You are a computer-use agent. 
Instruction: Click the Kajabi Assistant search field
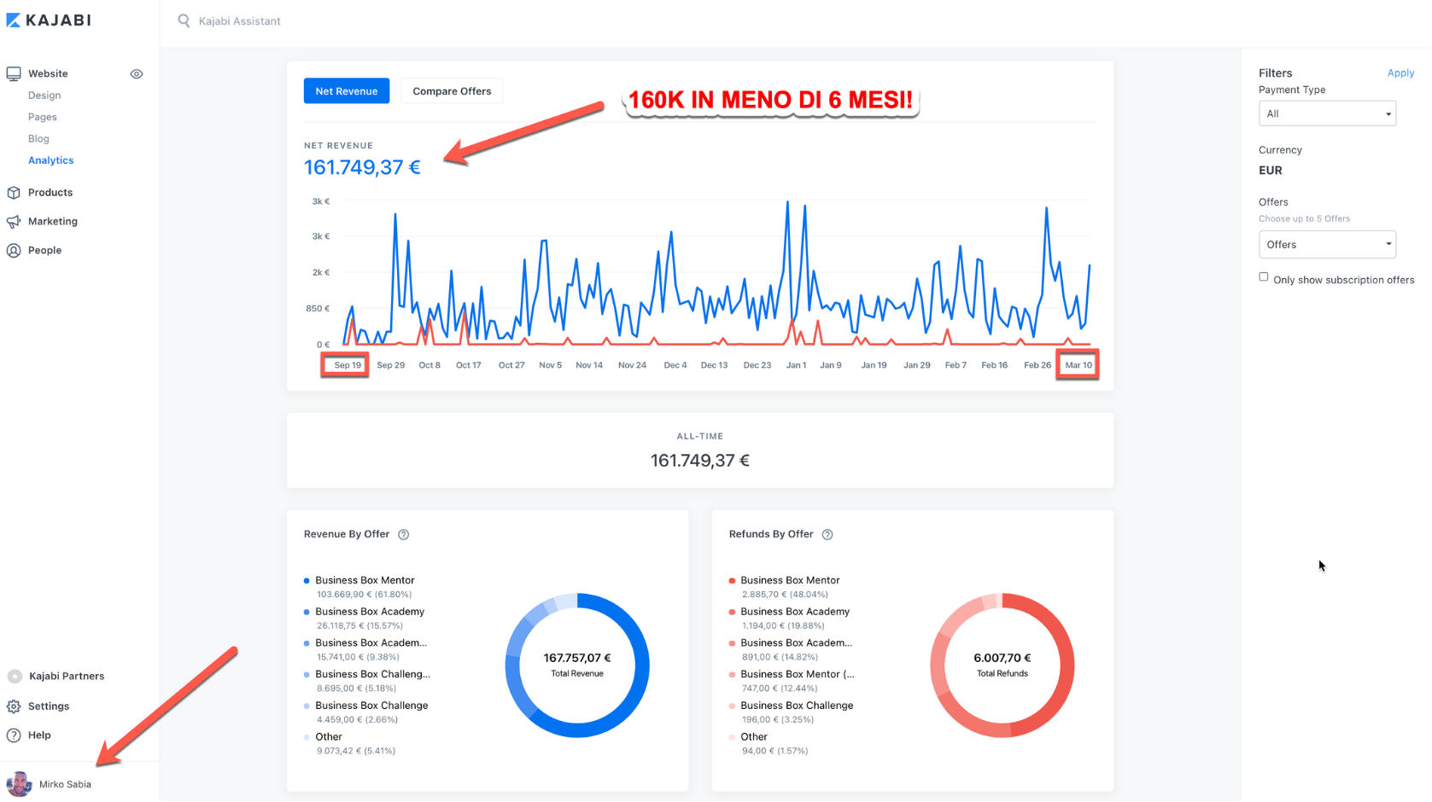point(240,21)
